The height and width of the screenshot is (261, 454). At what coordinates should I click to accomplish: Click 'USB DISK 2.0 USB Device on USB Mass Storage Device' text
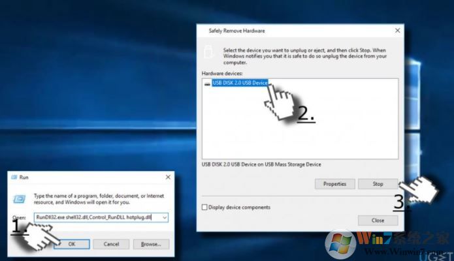[261, 164]
